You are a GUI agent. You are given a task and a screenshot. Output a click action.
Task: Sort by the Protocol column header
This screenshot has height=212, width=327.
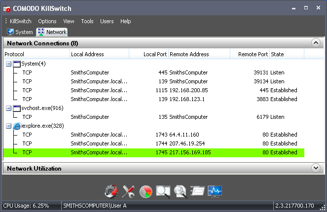pyautogui.click(x=36, y=54)
